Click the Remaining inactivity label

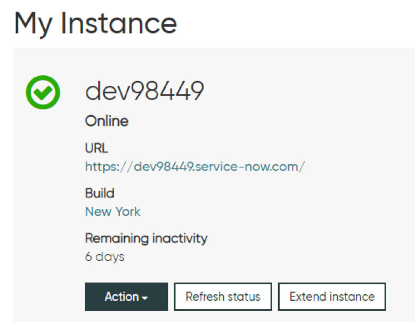146,238
